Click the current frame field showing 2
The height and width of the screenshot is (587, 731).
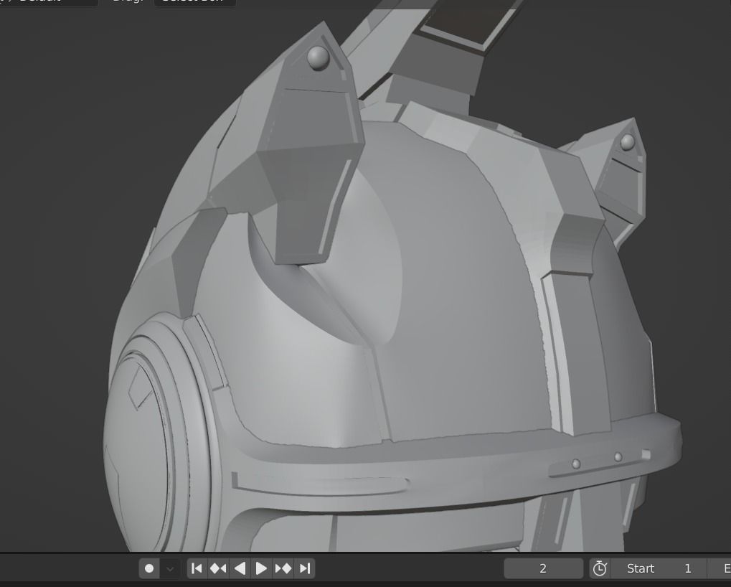[x=543, y=568]
